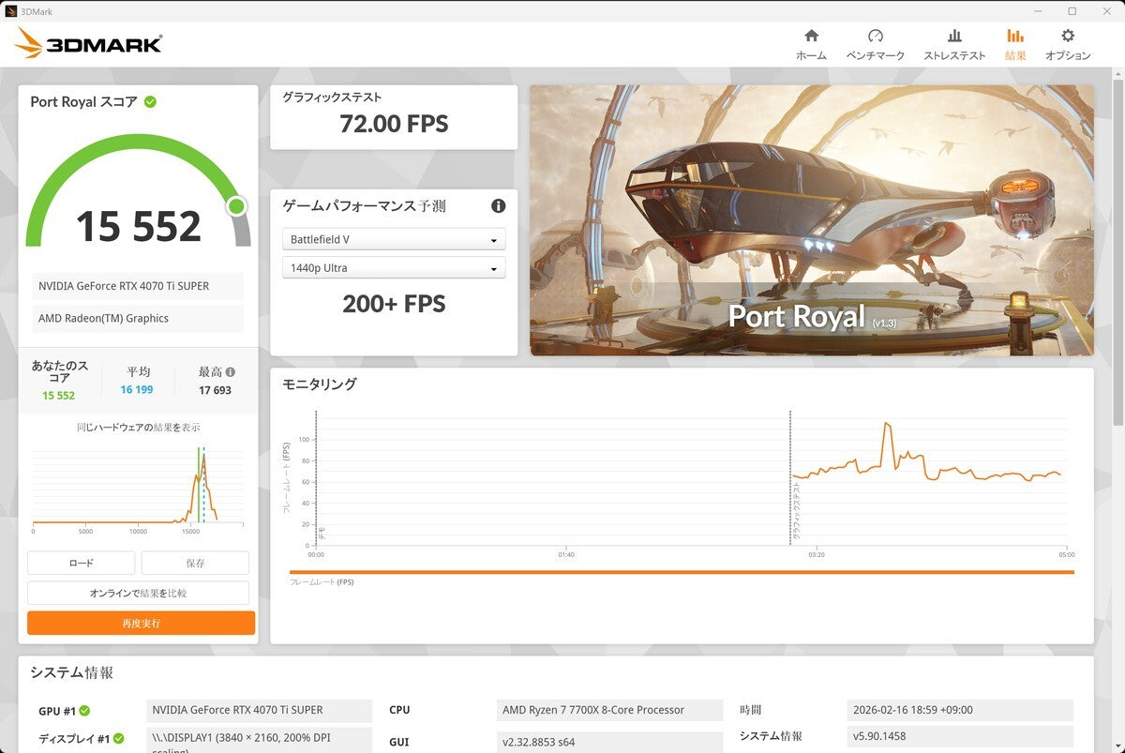The height and width of the screenshot is (753, 1125).
Task: Click AMD Radeon(TM) Graphics entry
Action: (x=138, y=318)
